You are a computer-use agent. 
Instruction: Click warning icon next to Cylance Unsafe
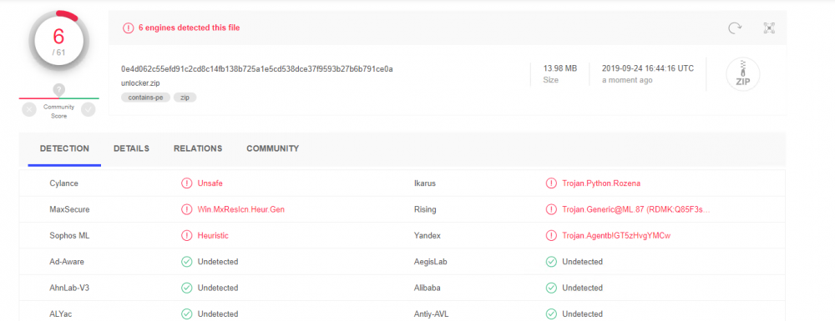click(x=186, y=183)
